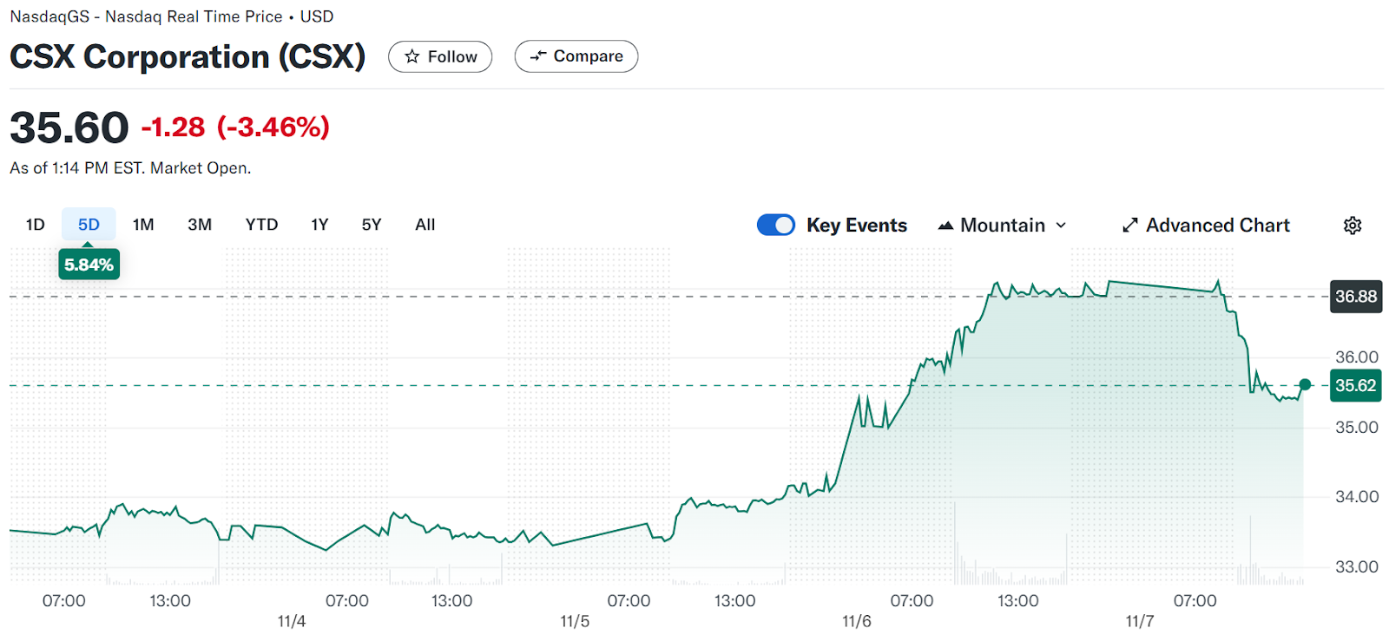Click the CSX Corporation (CSX) heading
The width and height of the screenshot is (1389, 641).
coord(188,56)
